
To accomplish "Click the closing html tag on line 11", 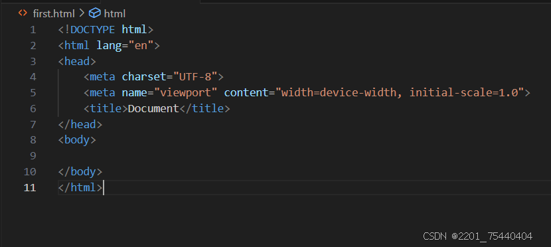I will (80, 188).
